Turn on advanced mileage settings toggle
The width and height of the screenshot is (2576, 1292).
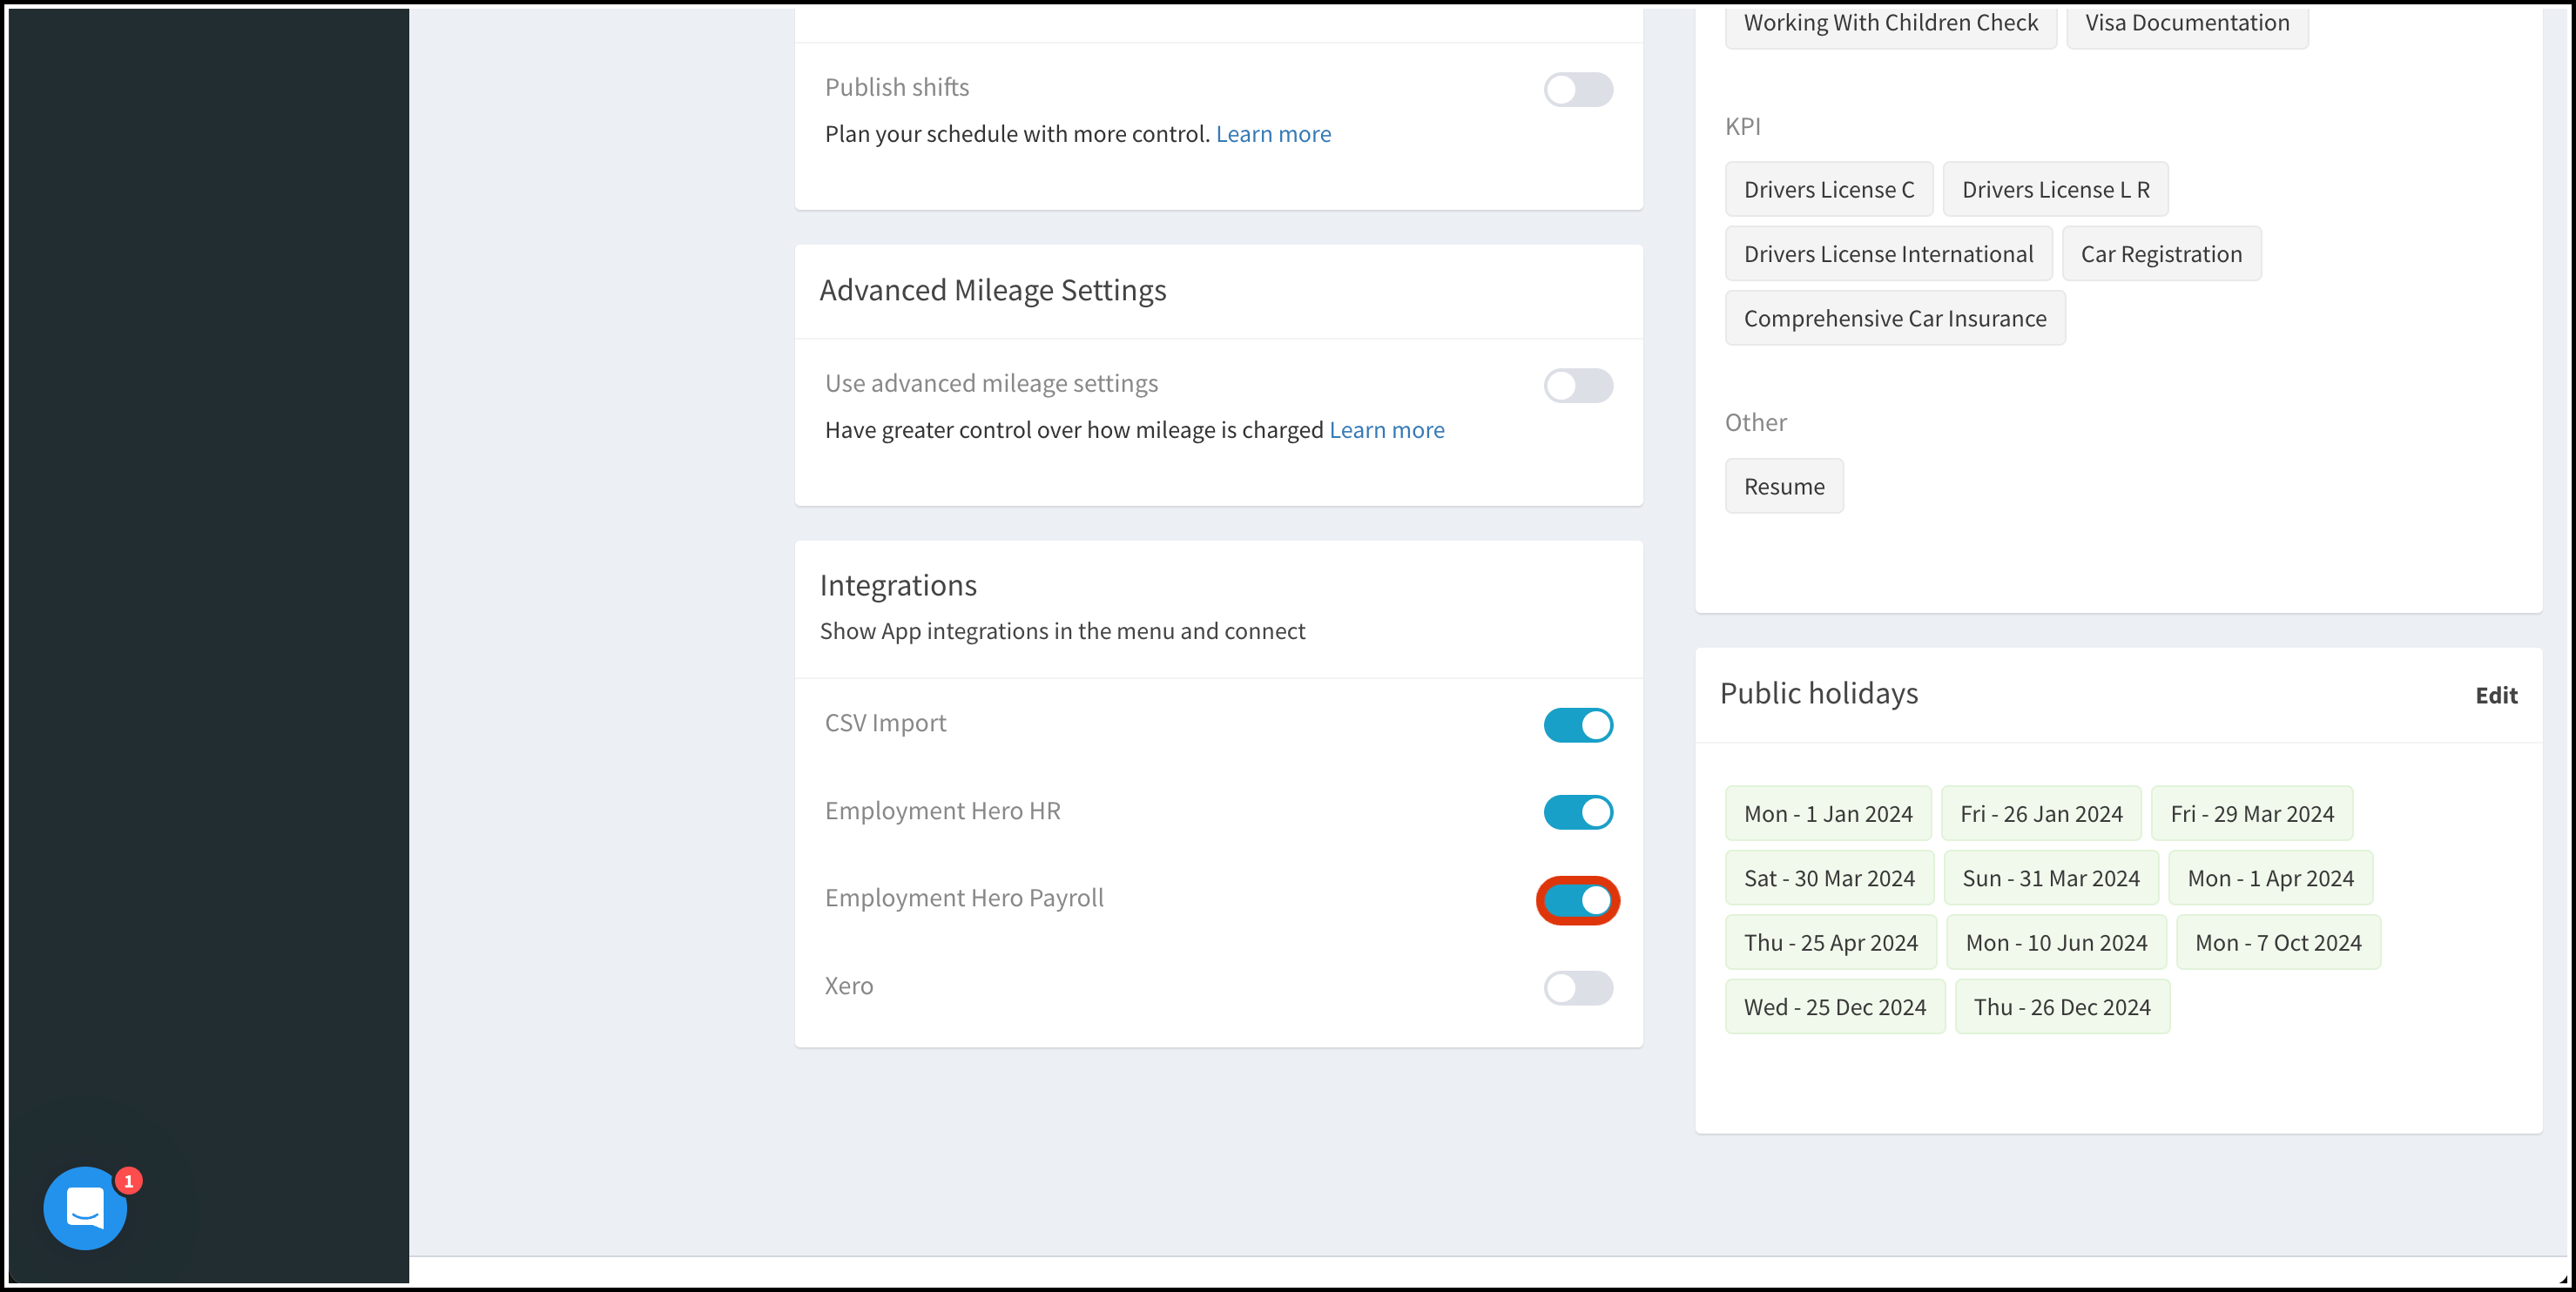click(1577, 386)
